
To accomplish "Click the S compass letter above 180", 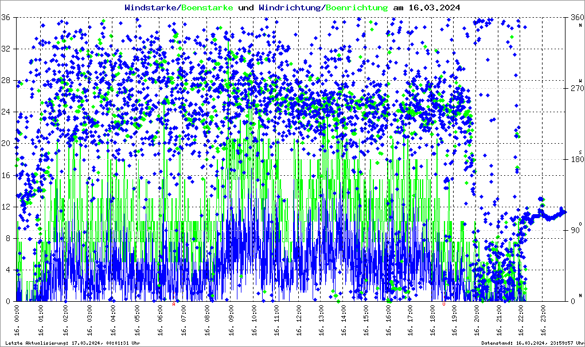I will pos(580,152).
